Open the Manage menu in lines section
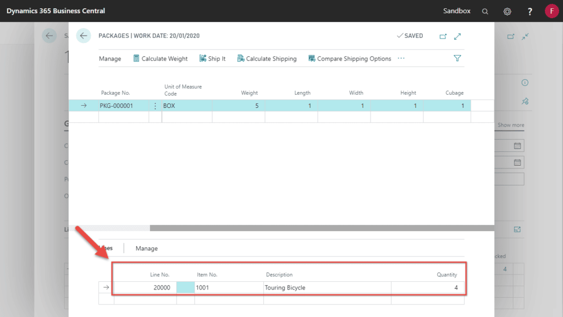This screenshot has width=563, height=317. pyautogui.click(x=146, y=249)
